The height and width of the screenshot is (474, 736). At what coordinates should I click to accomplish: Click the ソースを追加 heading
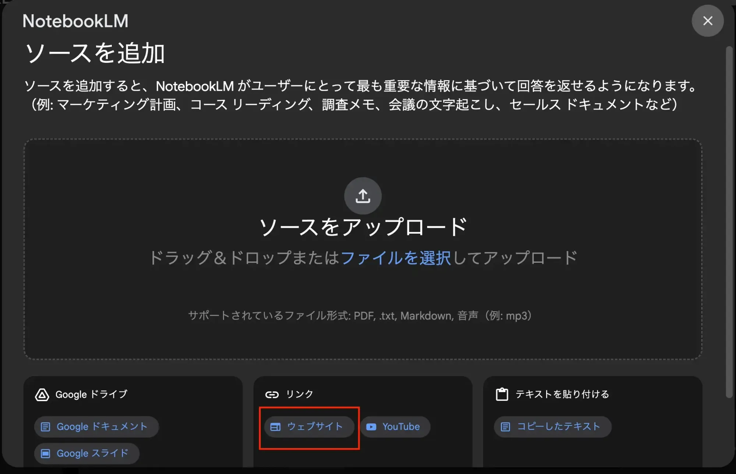pyautogui.click(x=95, y=53)
